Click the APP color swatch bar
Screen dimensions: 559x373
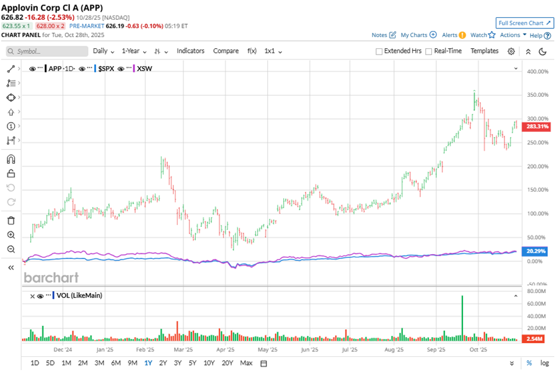coord(46,69)
